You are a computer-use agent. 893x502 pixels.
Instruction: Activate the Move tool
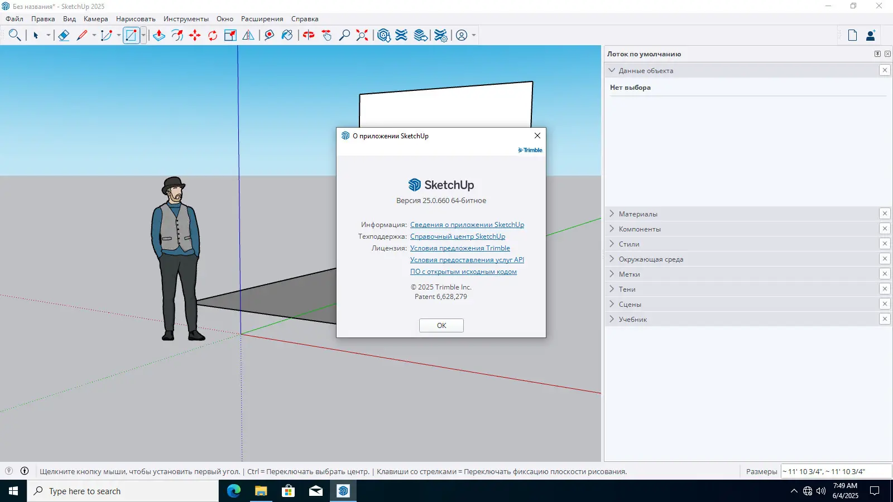[195, 35]
